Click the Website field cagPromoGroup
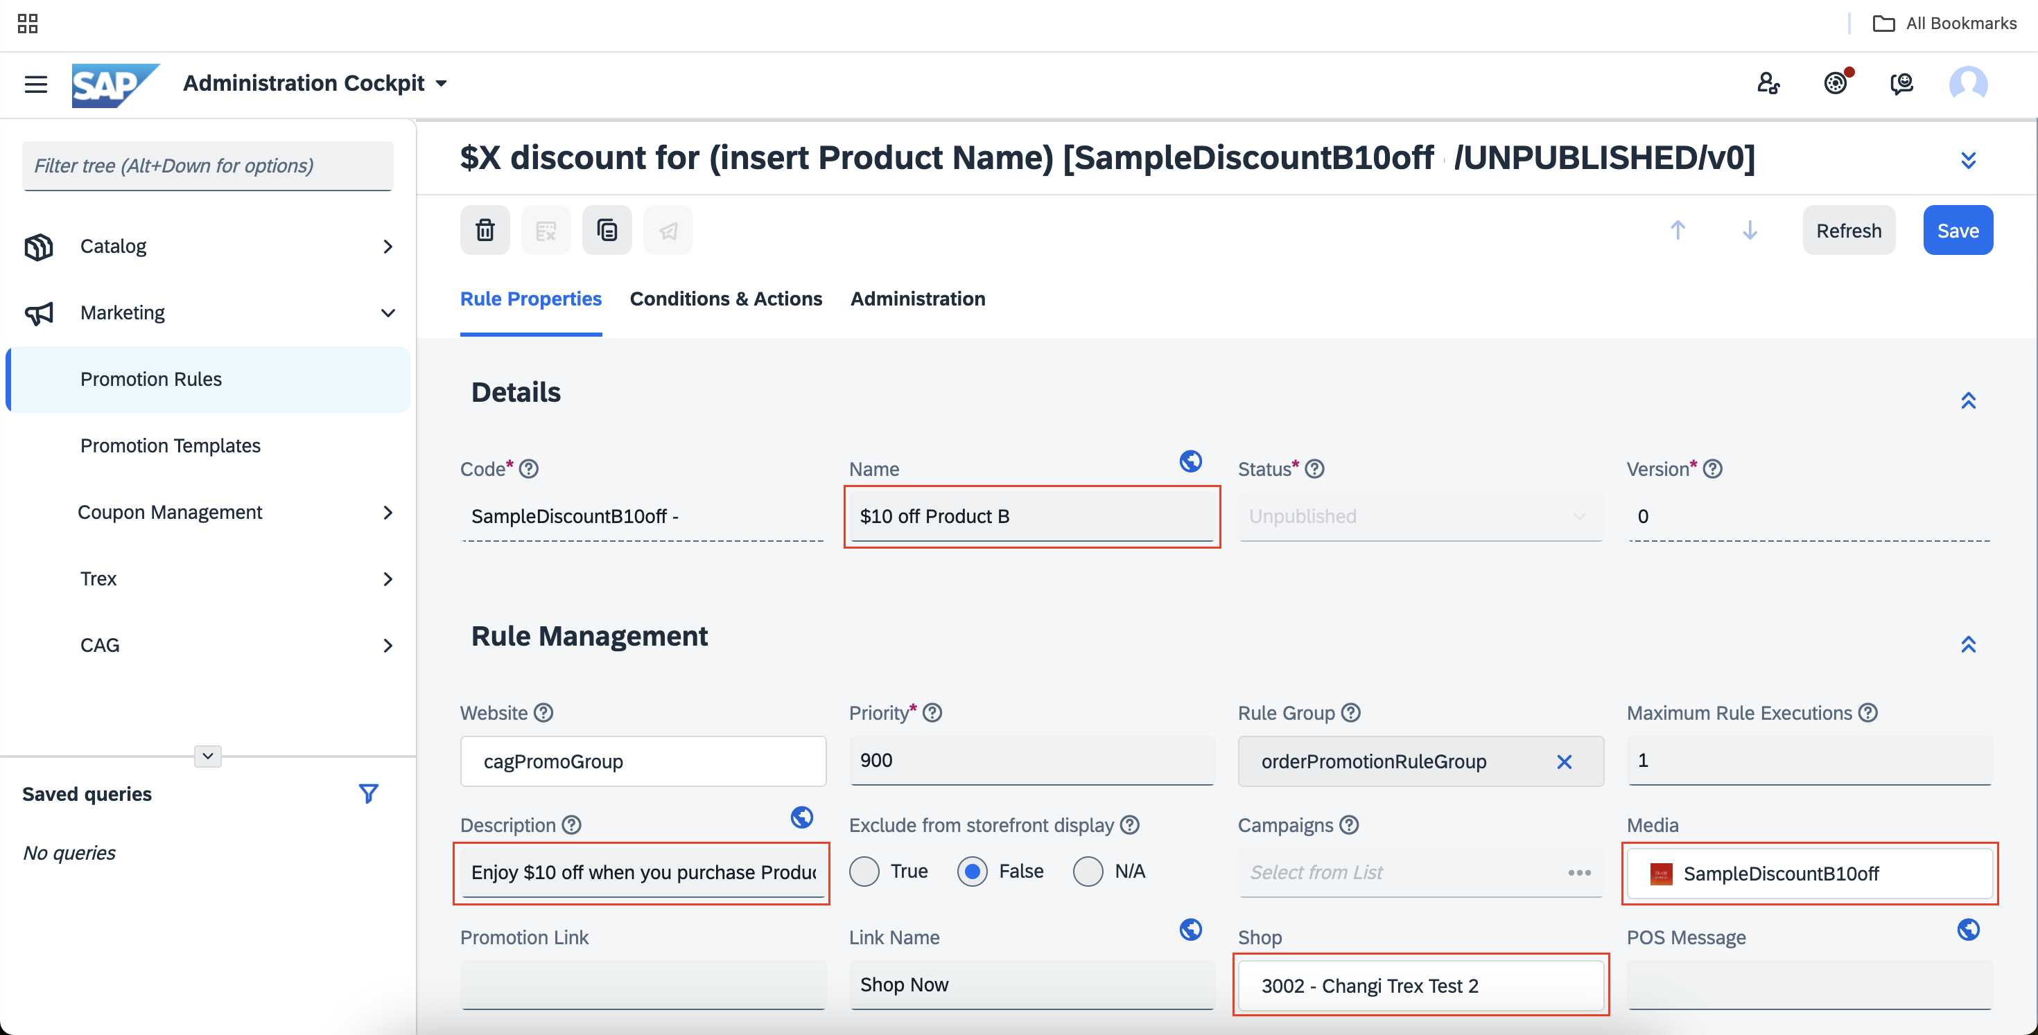 point(643,761)
